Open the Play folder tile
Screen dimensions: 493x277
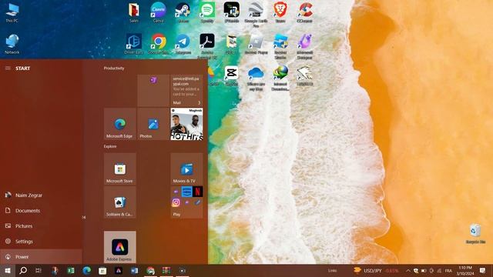click(186, 202)
